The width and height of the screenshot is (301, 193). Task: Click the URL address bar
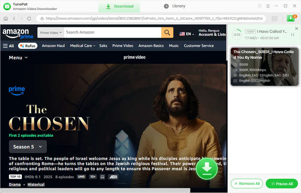tap(151, 18)
